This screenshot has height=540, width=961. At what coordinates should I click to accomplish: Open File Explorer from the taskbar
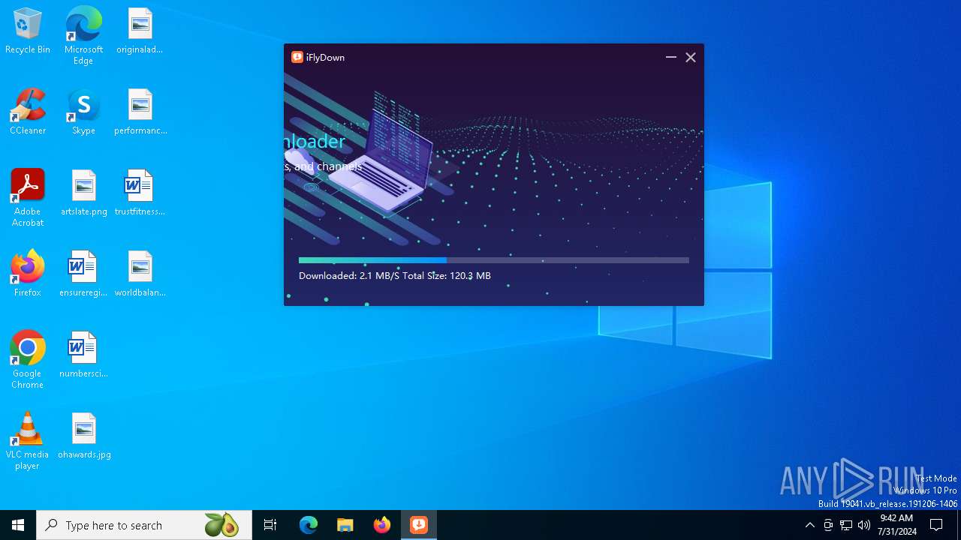coord(345,525)
